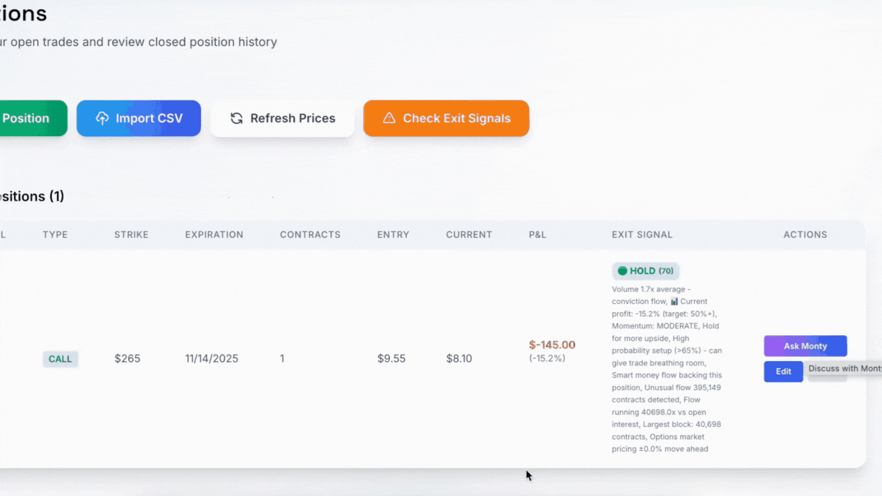Sort by the EXPIRATION column header
Viewport: 882px width, 496px height.
214,235
